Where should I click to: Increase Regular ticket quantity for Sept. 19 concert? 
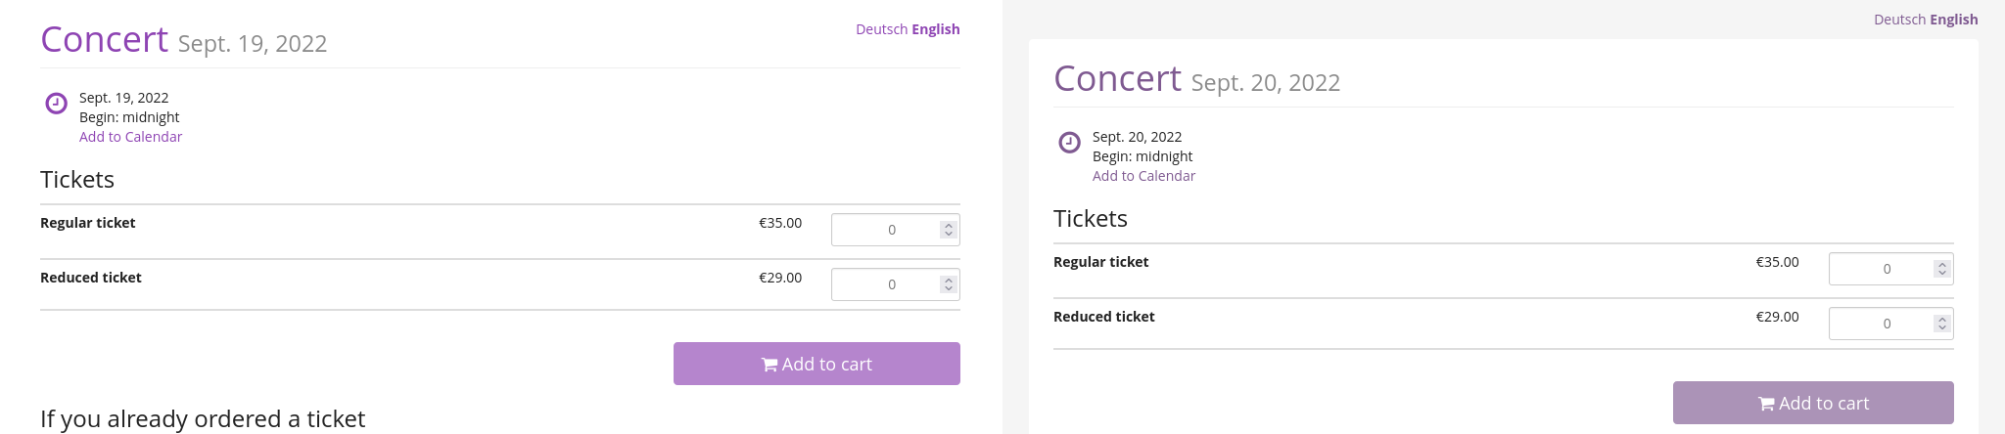click(x=948, y=225)
